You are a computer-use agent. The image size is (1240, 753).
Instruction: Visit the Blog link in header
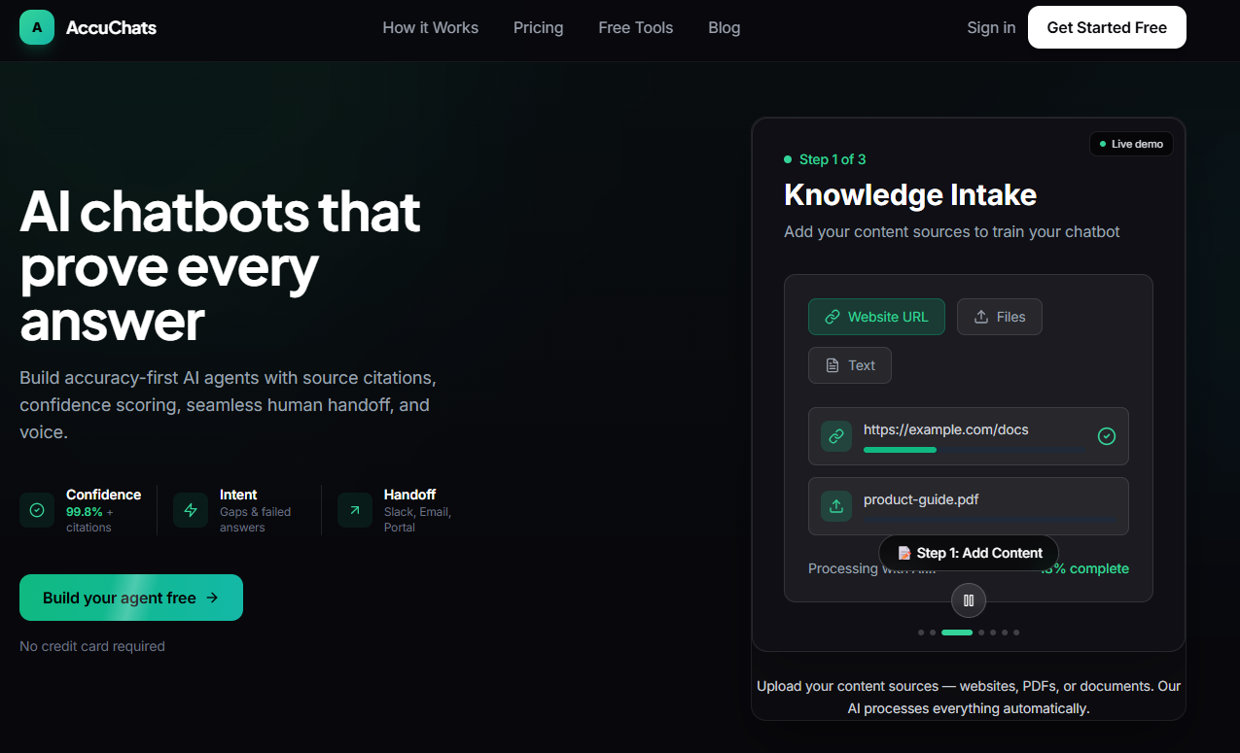(x=724, y=27)
